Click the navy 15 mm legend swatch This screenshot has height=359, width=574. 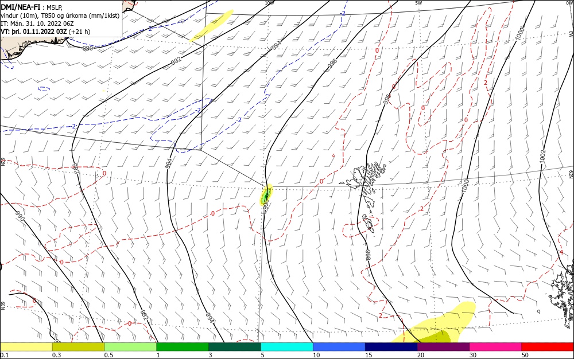[x=391, y=347]
